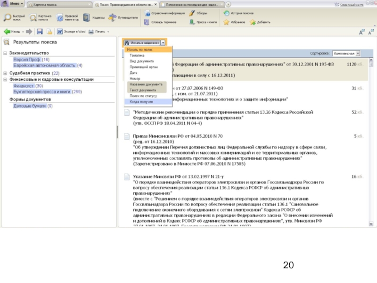Collapse Финансовые и кадровые консультации section
Screen dimensions: 377x283
pyautogui.click(x=5, y=79)
